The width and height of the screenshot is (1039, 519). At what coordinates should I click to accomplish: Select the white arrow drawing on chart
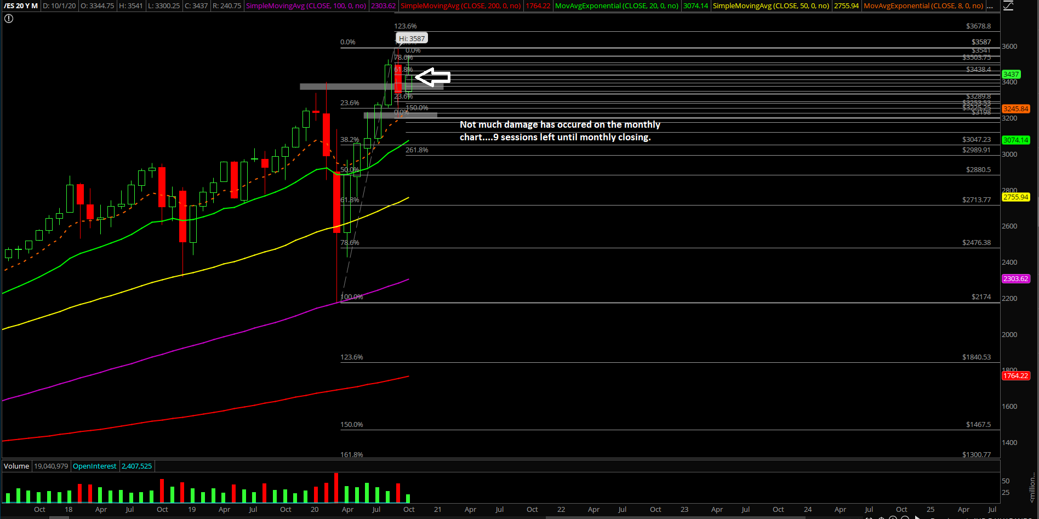click(433, 77)
